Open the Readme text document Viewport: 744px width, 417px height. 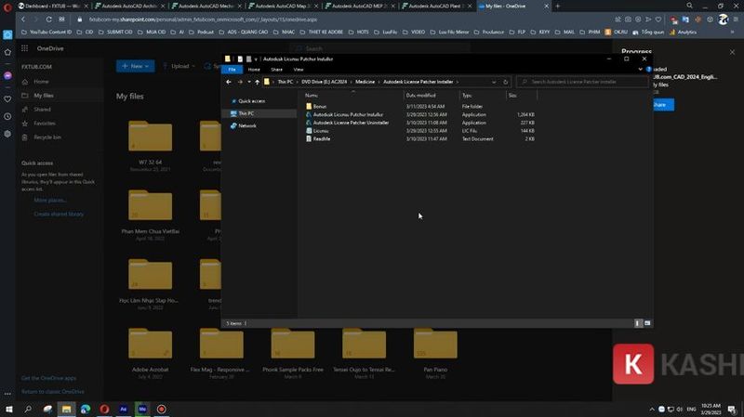coord(322,138)
